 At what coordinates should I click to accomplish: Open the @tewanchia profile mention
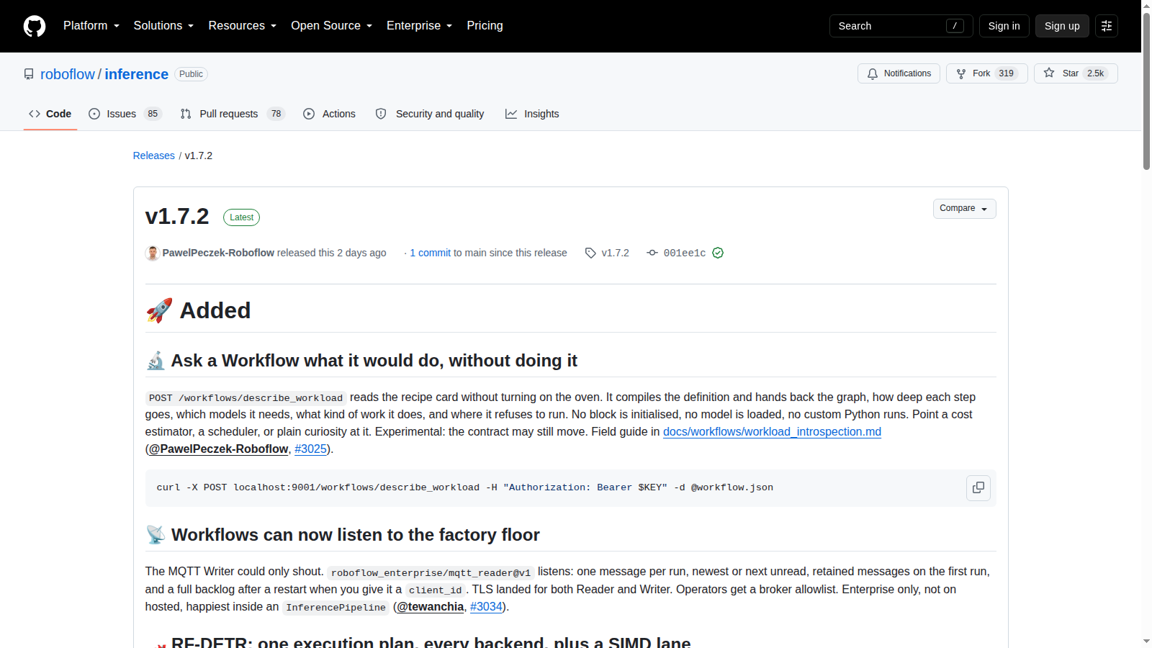coord(431,607)
